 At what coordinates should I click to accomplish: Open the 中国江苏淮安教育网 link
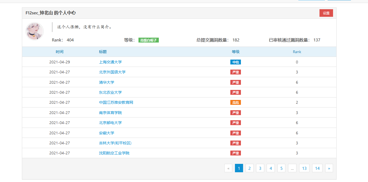(x=116, y=102)
